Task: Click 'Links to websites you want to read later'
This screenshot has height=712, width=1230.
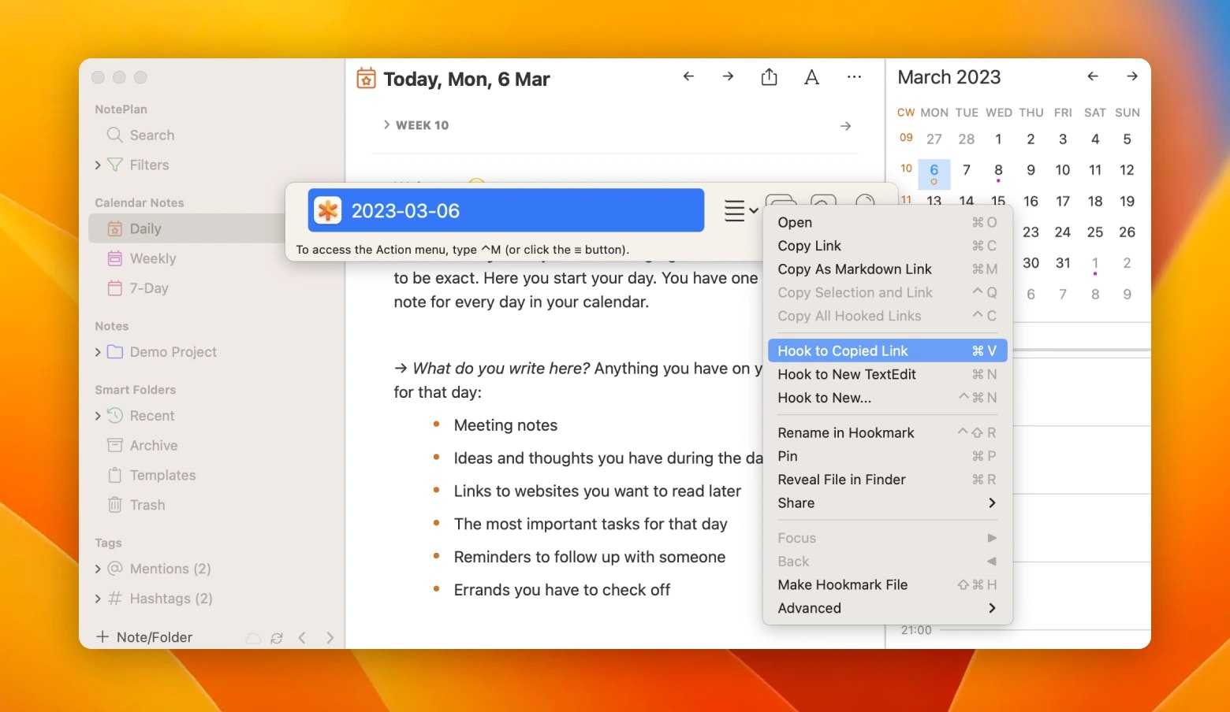Action: tap(597, 491)
